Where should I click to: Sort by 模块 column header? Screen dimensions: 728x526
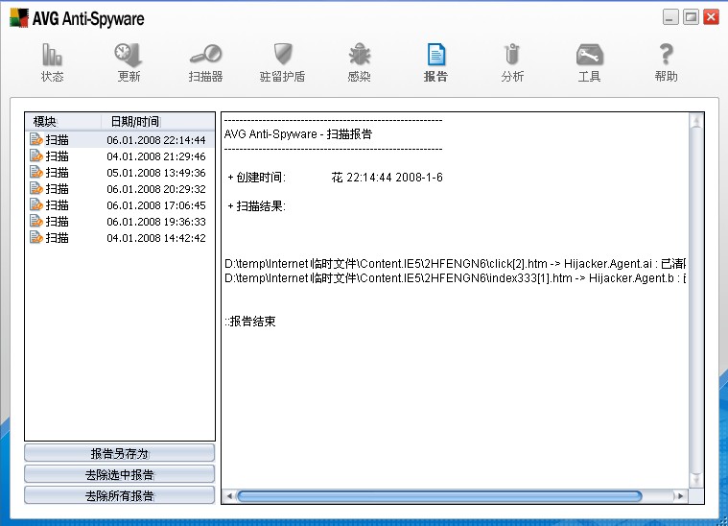(x=63, y=121)
